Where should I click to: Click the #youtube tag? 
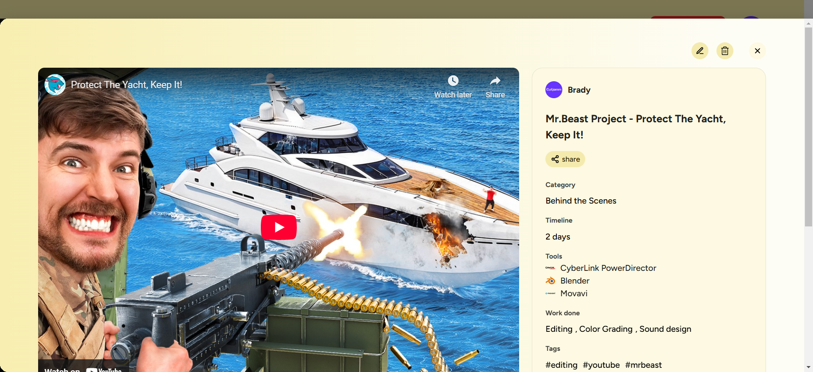pos(601,365)
